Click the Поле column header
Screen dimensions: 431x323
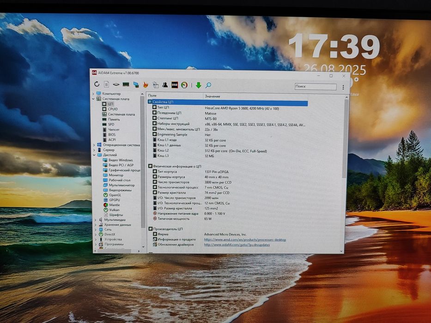175,96
